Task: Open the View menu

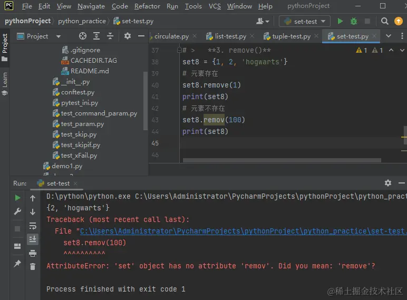Action: (x=64, y=6)
